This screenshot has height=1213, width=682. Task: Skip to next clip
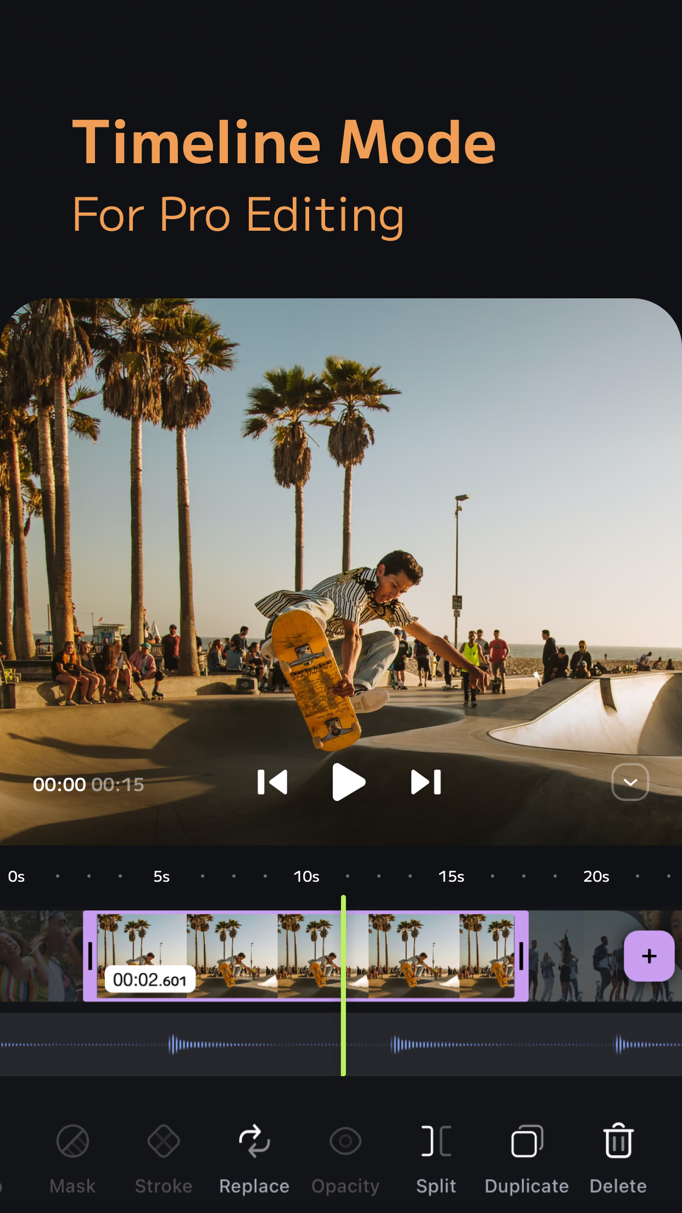426,782
